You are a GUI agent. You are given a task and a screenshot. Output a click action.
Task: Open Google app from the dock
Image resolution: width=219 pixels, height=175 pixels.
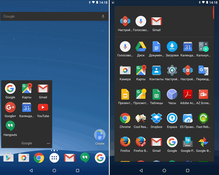(x=100, y=158)
